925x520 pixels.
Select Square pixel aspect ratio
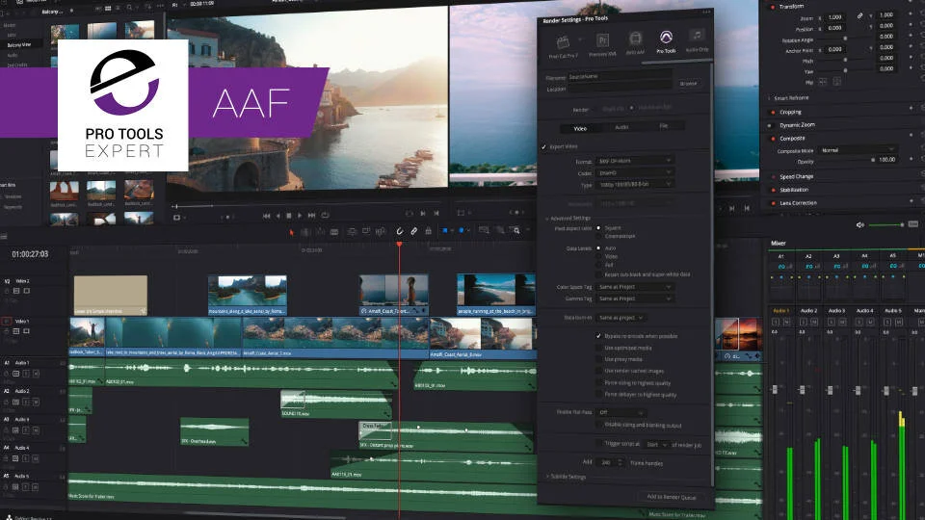tap(598, 227)
